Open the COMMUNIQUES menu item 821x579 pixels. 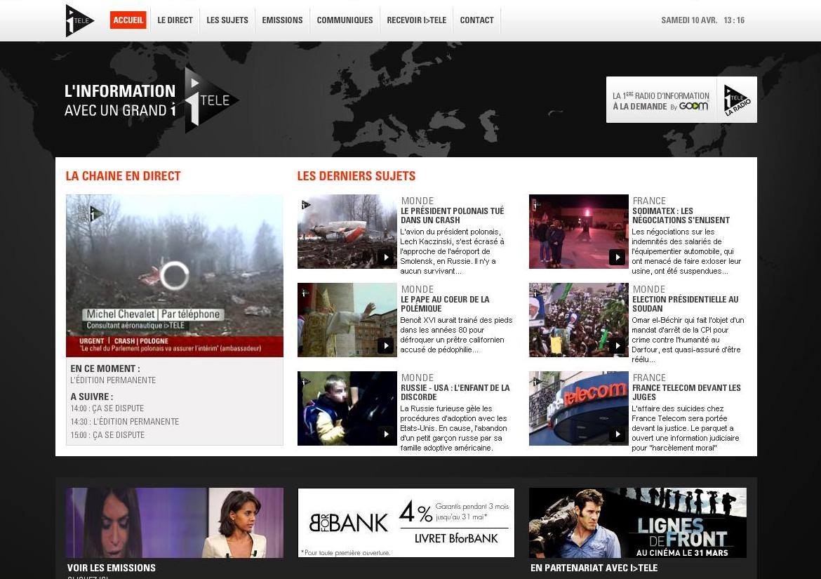coord(345,20)
